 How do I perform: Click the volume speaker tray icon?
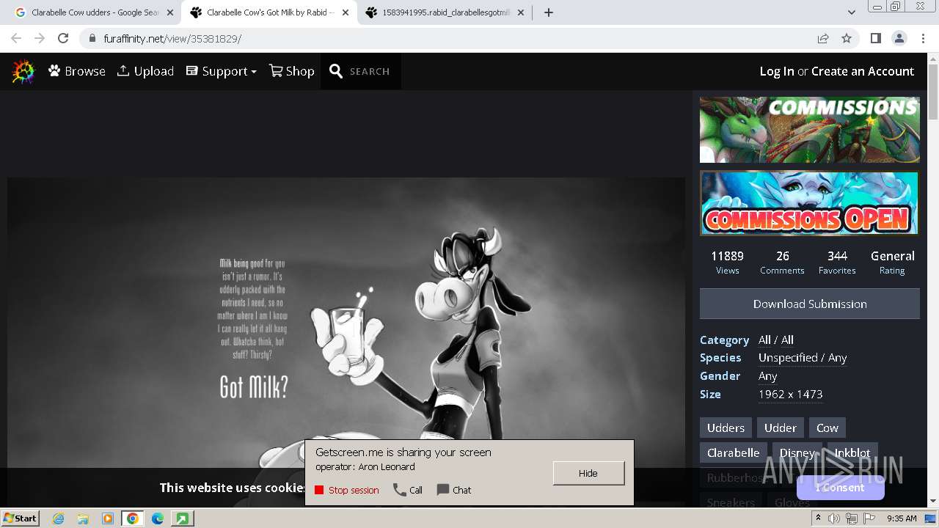click(834, 518)
